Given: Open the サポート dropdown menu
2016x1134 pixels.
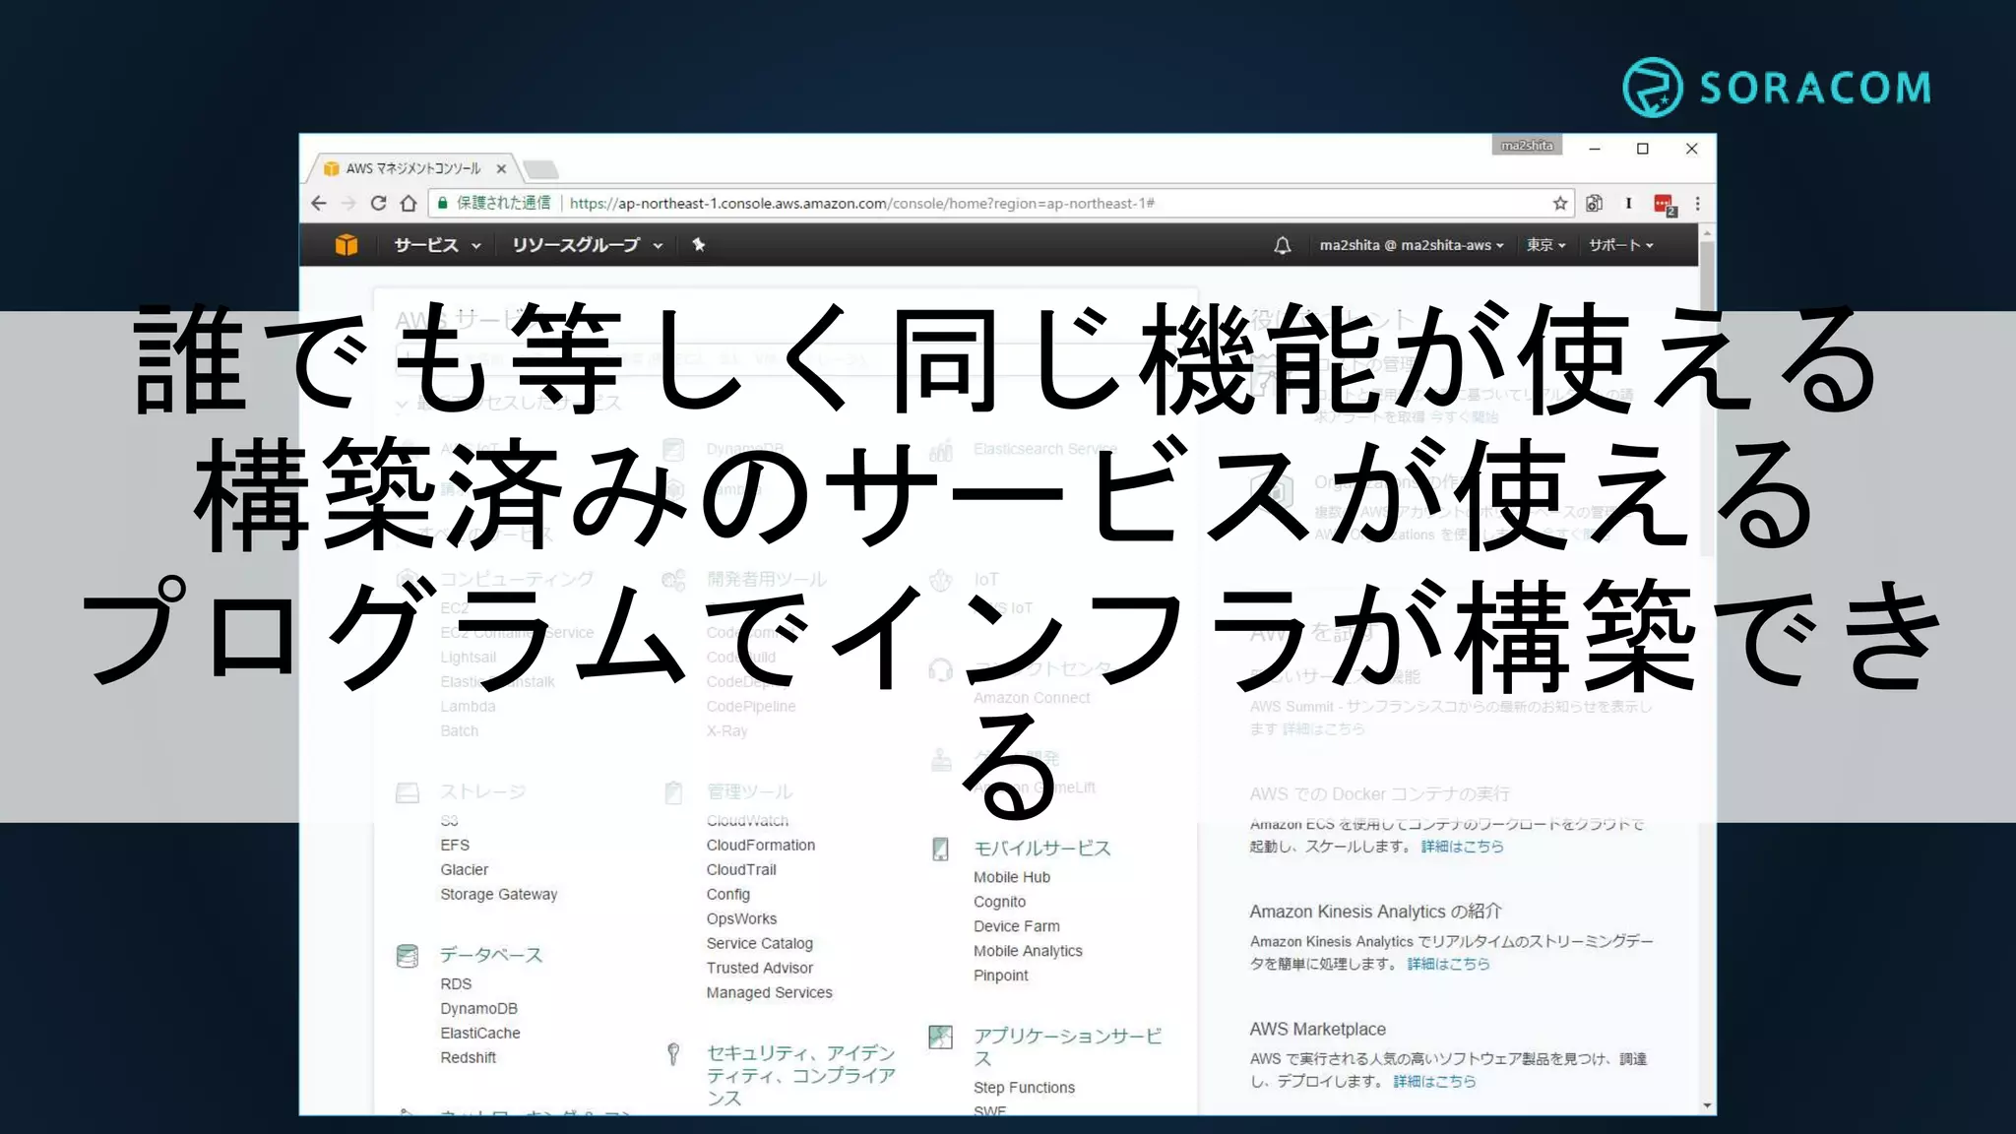Looking at the screenshot, I should 1620,245.
